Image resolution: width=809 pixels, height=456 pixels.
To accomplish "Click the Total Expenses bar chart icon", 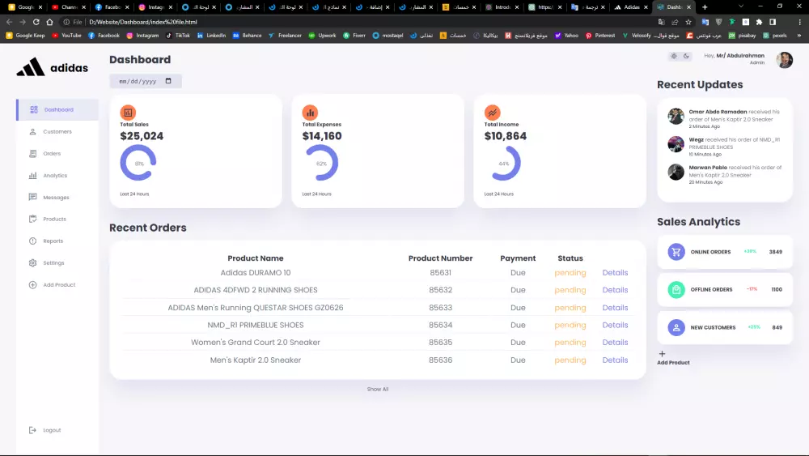I will [x=310, y=112].
